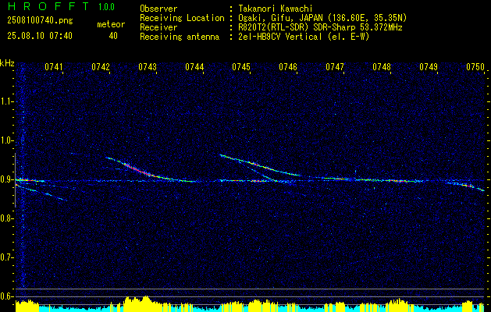Click the 0.8 kHz axis label
Screen dimensions: 491x312
(7, 218)
